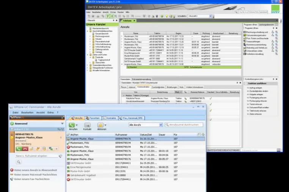Screen dimensions: 289x192
Task: Click the Posteingang erfassen link
Action: (258, 98)
